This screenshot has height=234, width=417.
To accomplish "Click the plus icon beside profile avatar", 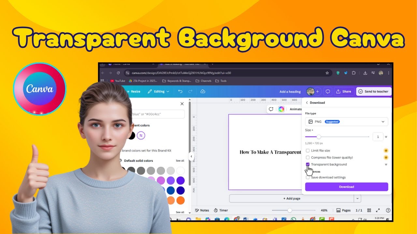I will (318, 92).
